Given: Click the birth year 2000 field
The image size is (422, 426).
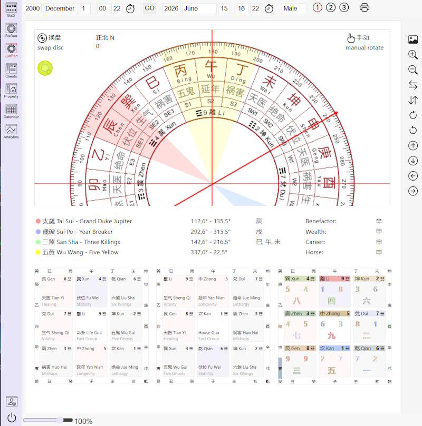Looking at the screenshot, I should 33,9.
